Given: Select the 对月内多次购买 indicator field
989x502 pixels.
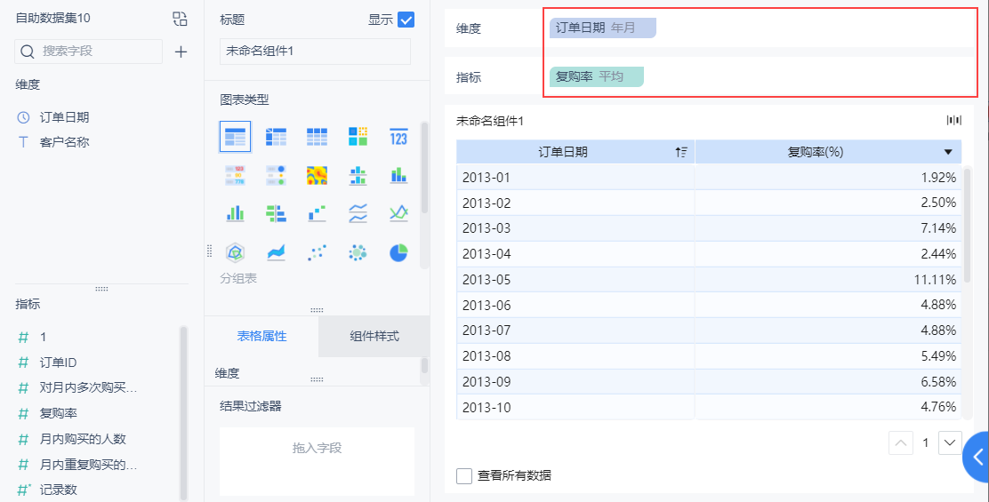Looking at the screenshot, I should (88, 388).
